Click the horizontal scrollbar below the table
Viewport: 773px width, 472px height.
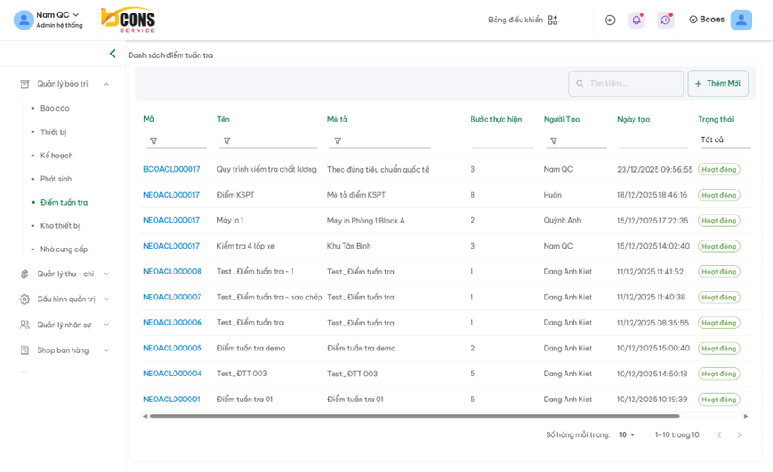coord(413,417)
